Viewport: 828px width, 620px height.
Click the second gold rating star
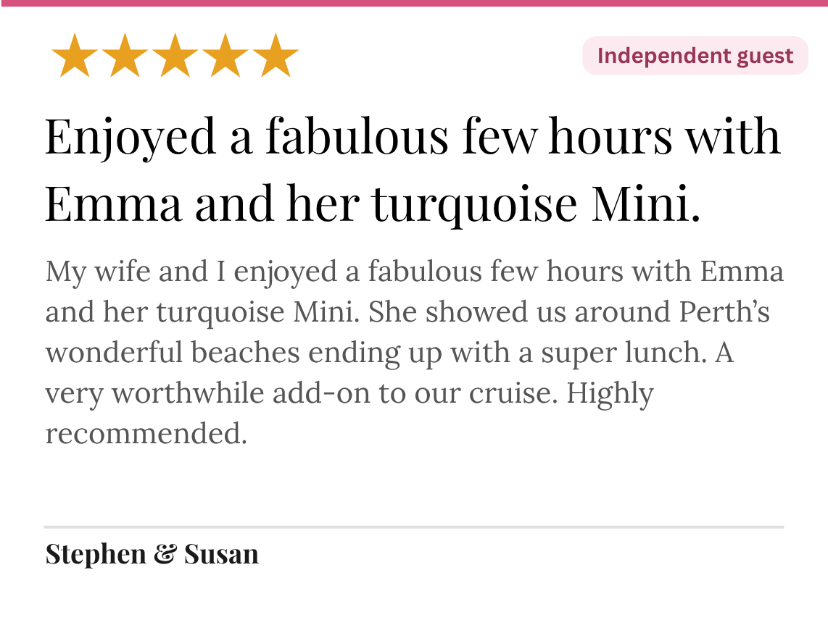click(x=125, y=55)
